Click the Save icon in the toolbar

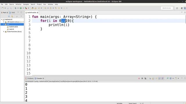coord(8,8)
